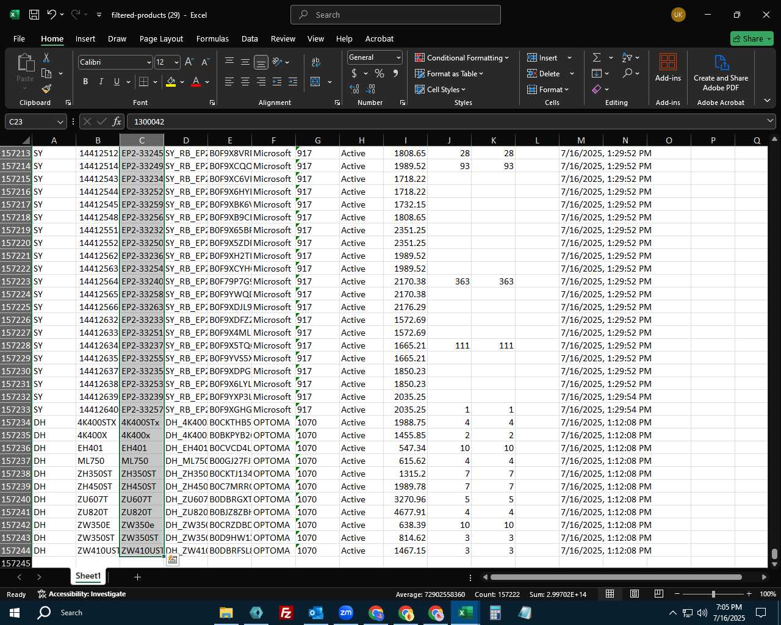This screenshot has height=625, width=781.
Task: Open the Name Box dropdown arrow
Action: click(60, 121)
